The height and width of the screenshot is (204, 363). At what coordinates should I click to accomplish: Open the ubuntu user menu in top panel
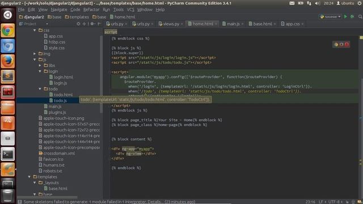(345, 3)
